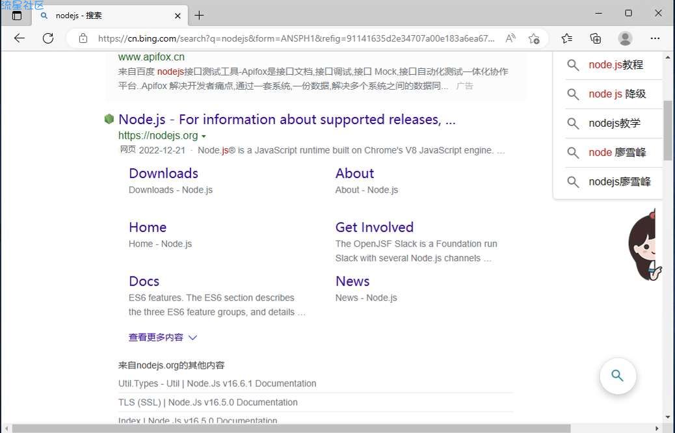Minimize the browser window
The width and height of the screenshot is (675, 433).
tap(598, 14)
